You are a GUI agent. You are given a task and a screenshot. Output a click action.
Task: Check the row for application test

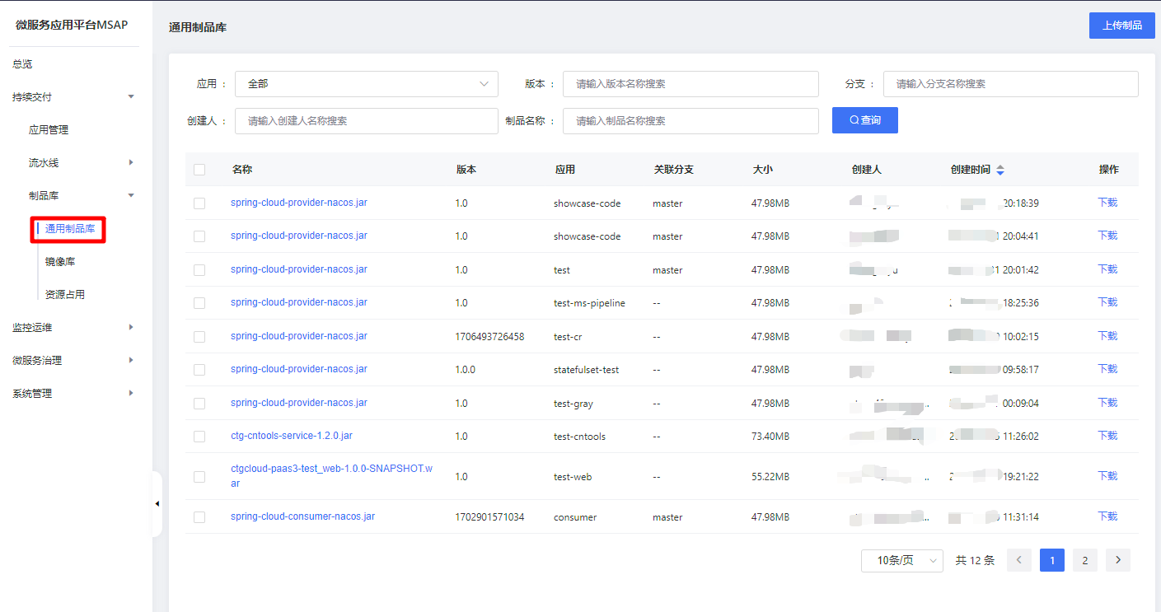(199, 270)
